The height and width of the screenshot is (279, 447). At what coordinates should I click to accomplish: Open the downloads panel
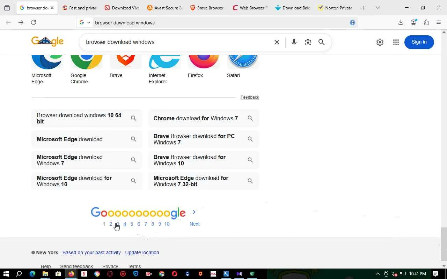point(401,22)
